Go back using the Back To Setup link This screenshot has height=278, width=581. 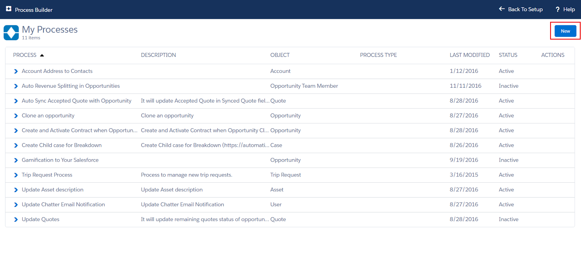525,9
